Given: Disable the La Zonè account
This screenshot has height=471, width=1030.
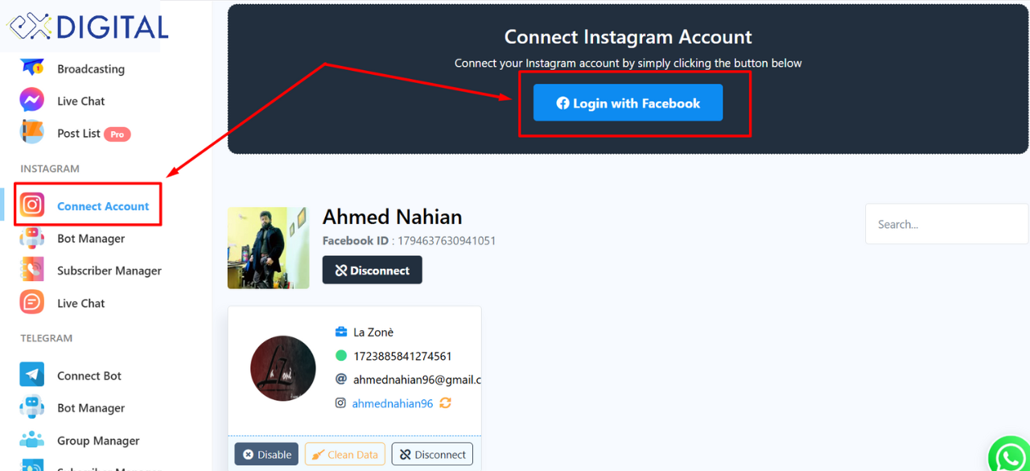Looking at the screenshot, I should coord(266,454).
